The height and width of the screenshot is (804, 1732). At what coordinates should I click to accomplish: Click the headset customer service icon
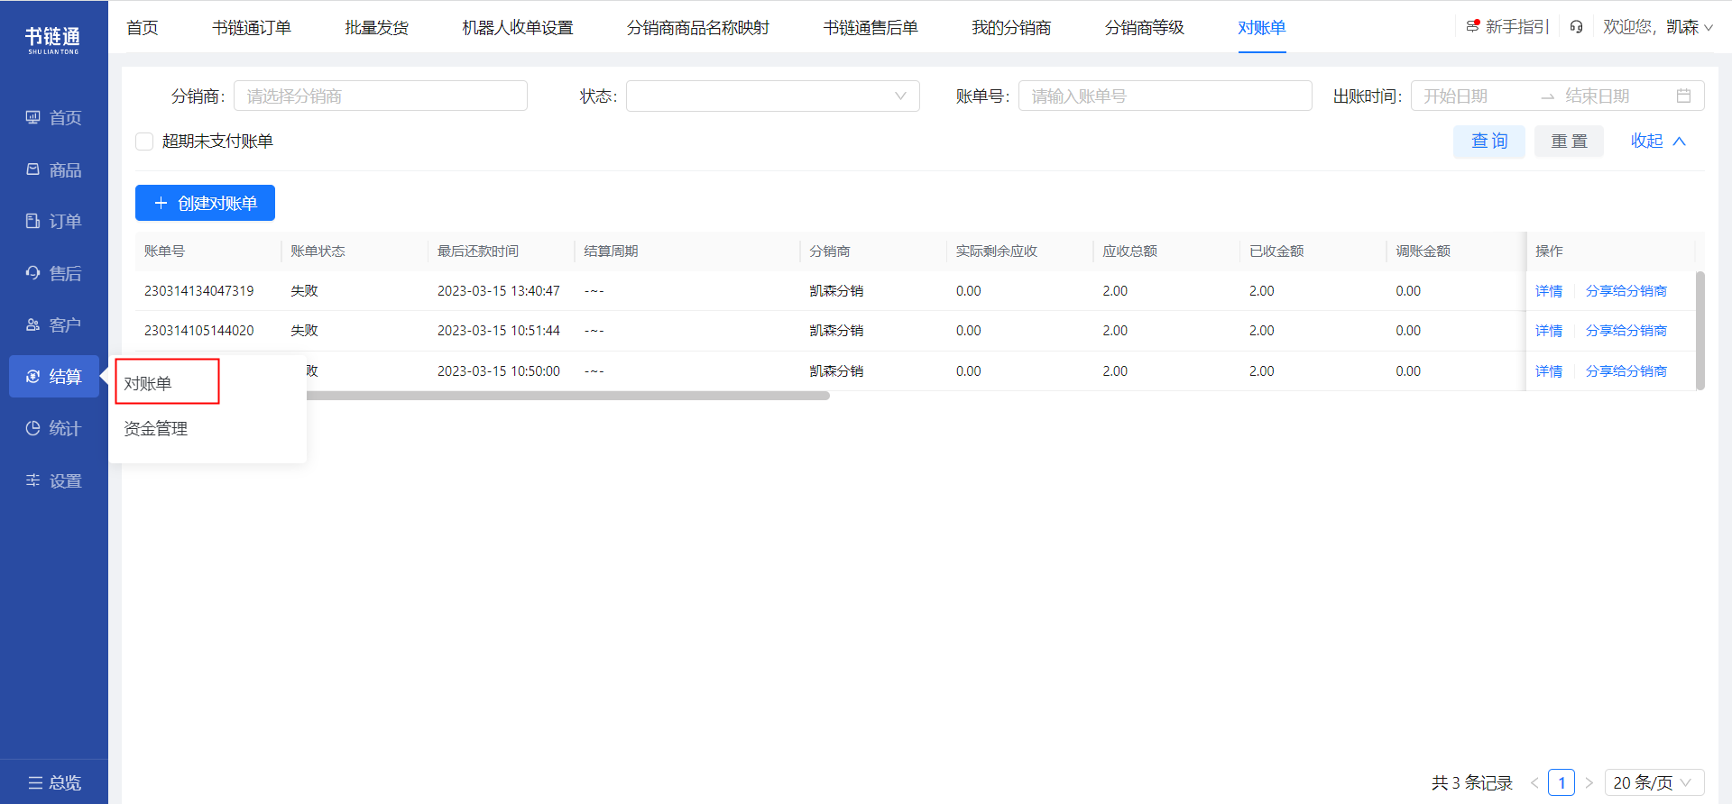coord(1576,27)
